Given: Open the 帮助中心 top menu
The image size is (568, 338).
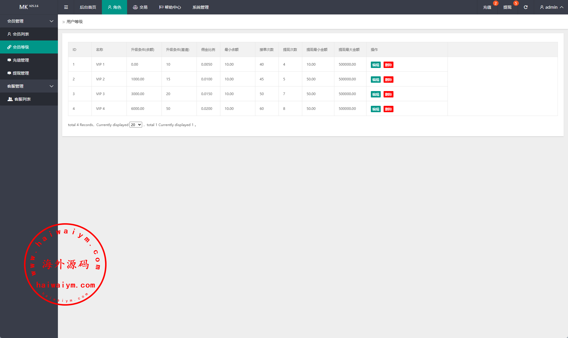Looking at the screenshot, I should [170, 7].
